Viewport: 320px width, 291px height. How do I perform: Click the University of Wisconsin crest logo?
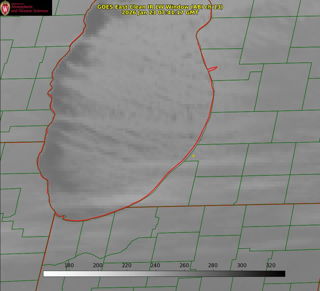tap(5, 8)
